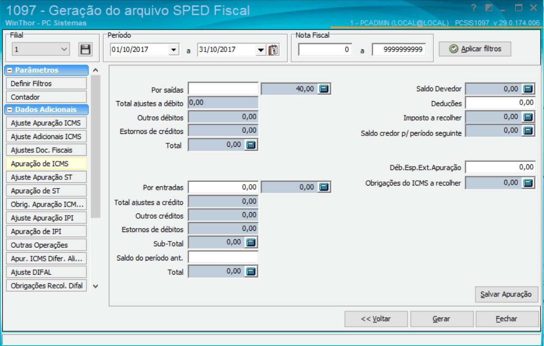Open the end date dropdown showing 31/10/2017
The image size is (544, 346).
[x=261, y=49]
